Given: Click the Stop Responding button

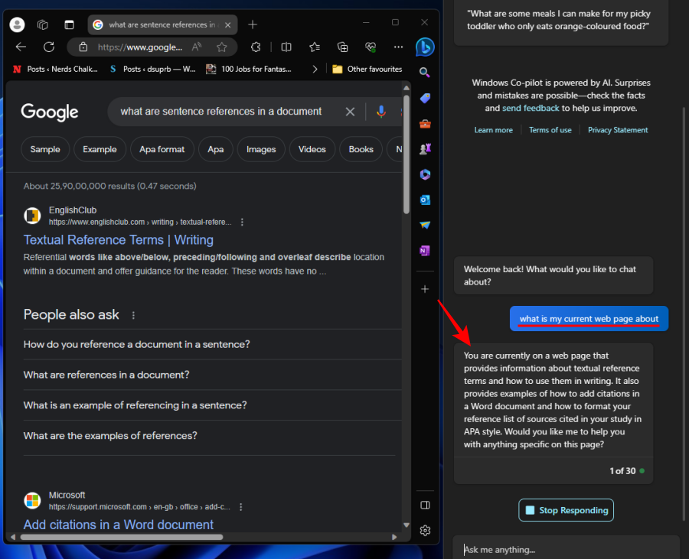Looking at the screenshot, I should (566, 510).
